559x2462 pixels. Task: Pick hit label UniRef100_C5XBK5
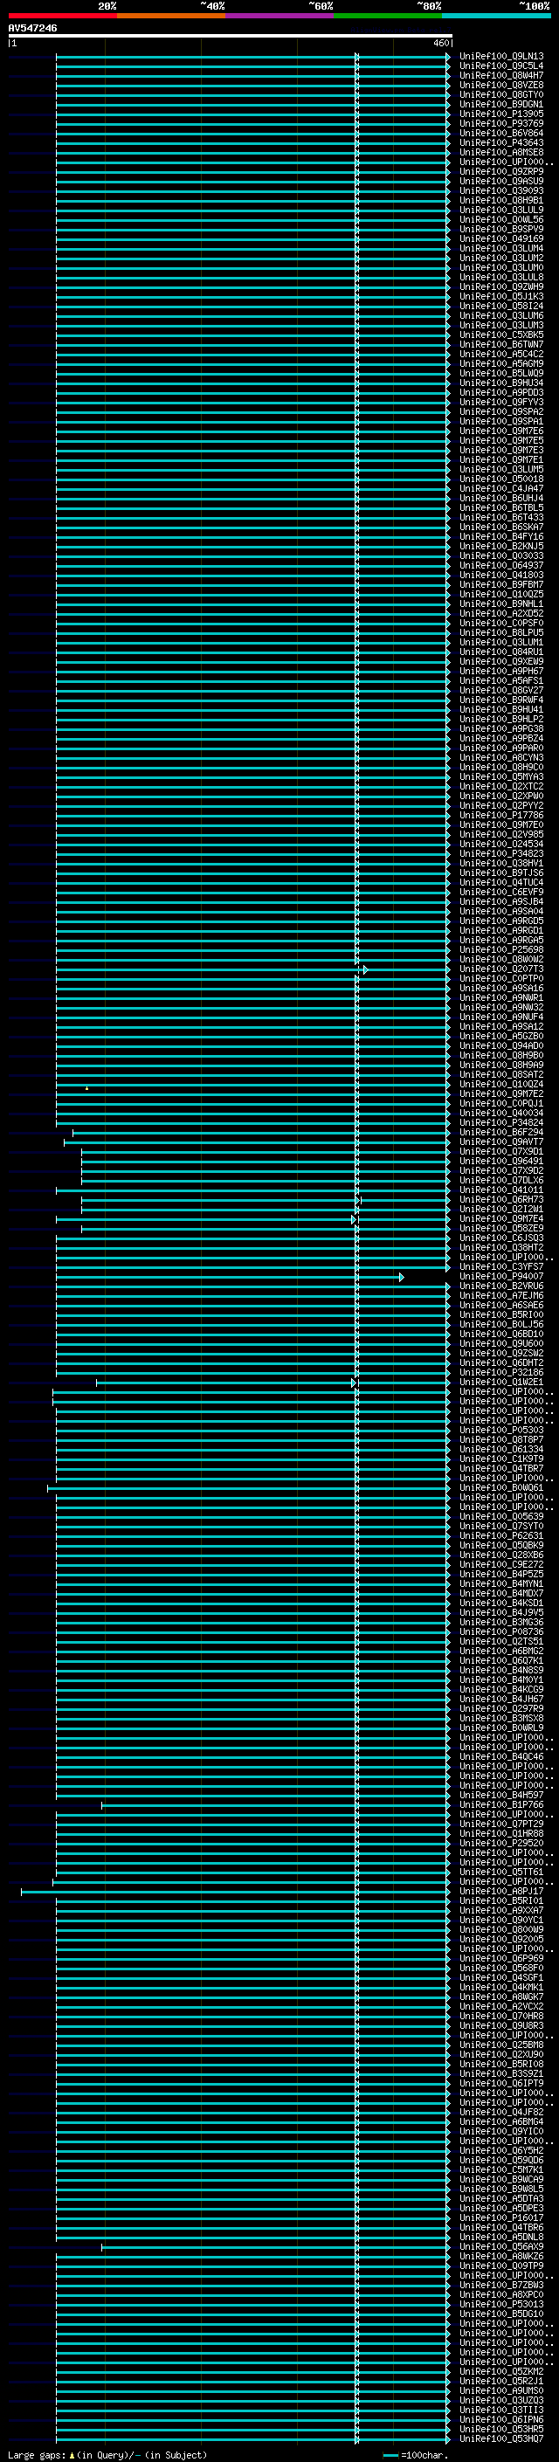501,334
